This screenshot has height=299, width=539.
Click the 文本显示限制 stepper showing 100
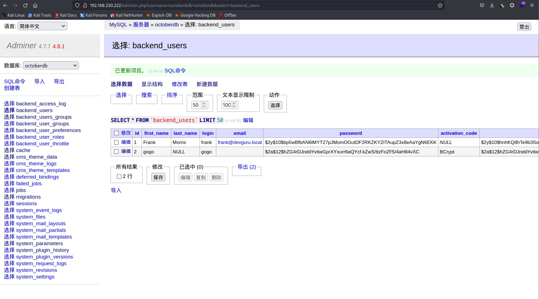point(230,105)
